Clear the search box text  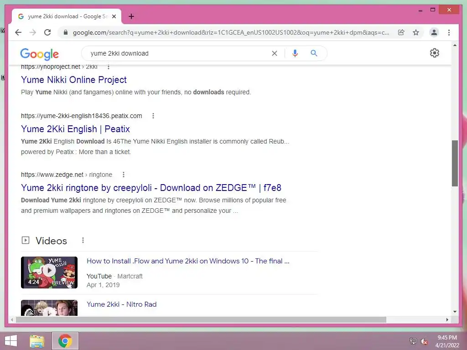(x=274, y=53)
